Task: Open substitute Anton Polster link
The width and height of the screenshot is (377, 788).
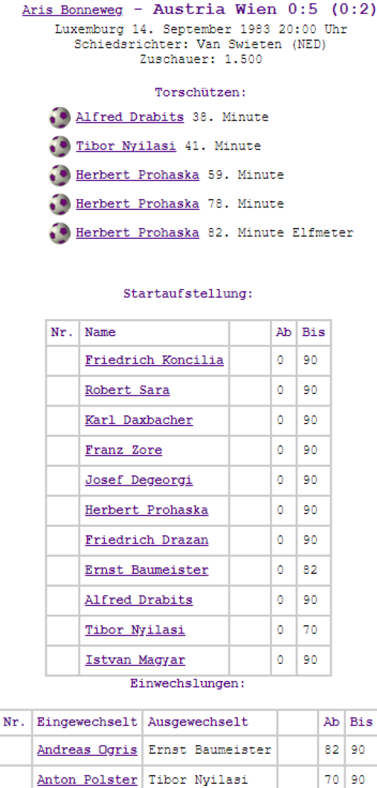Action: click(x=87, y=780)
